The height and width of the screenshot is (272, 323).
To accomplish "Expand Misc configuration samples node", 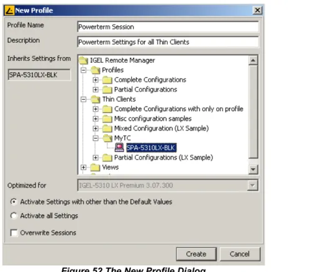I will 96,119.
